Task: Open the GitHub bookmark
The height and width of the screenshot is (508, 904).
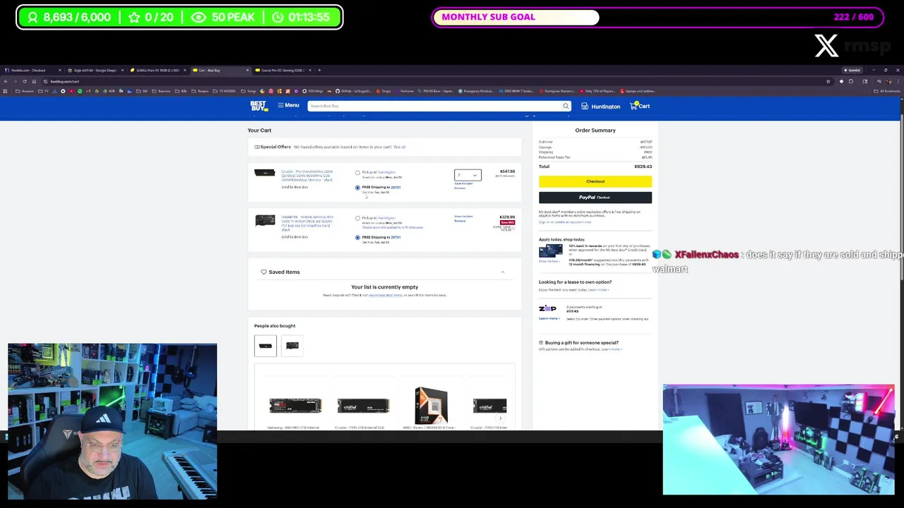Action: click(x=353, y=91)
